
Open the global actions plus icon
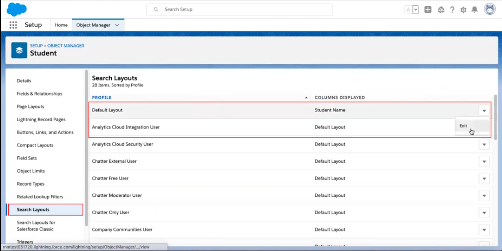pyautogui.click(x=428, y=10)
